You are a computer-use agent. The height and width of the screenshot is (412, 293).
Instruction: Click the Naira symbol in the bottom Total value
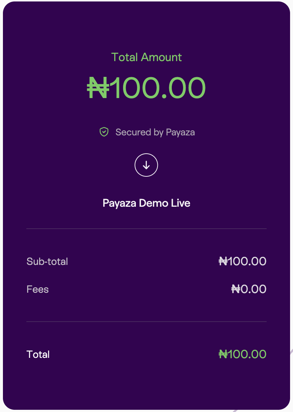(223, 354)
